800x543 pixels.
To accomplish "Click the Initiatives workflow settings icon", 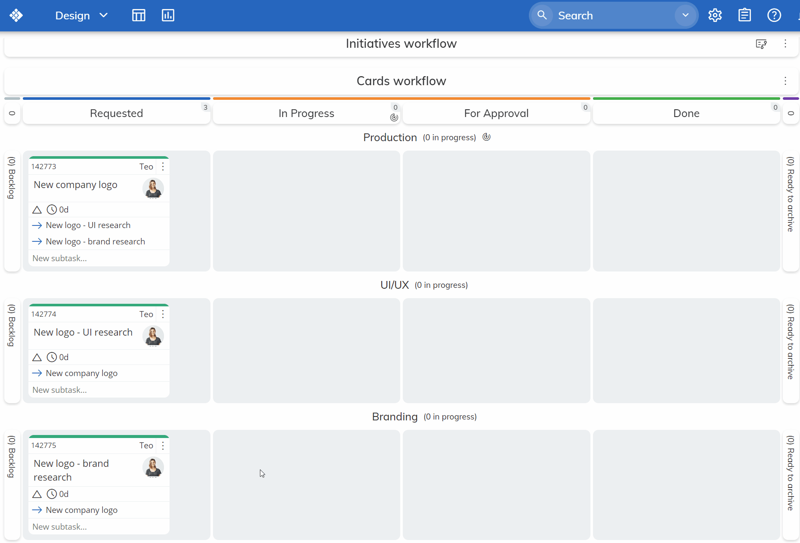I will [x=761, y=44].
